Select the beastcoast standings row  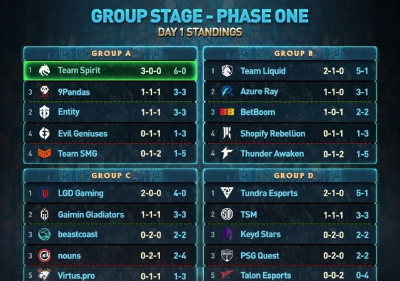[x=111, y=235]
